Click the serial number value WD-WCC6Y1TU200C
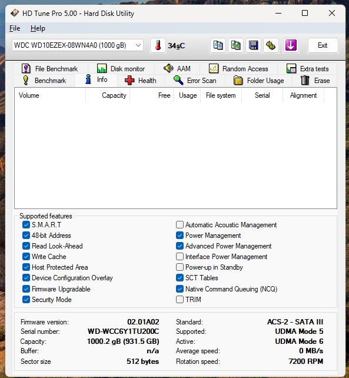Screen dimensions: 349x378 coord(123,331)
